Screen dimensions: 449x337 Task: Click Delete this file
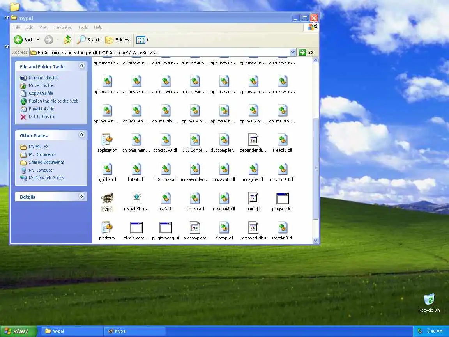coord(42,117)
